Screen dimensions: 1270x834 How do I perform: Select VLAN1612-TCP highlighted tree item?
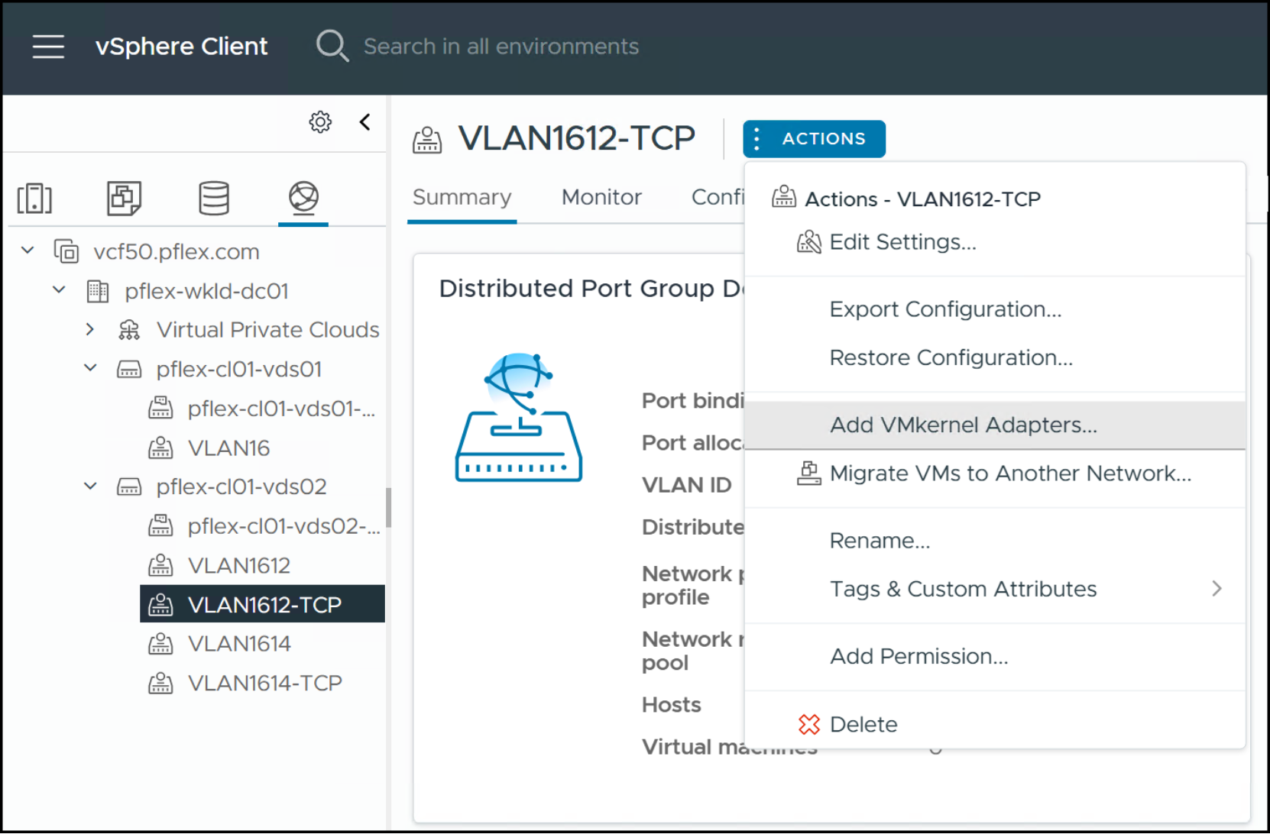click(x=262, y=604)
